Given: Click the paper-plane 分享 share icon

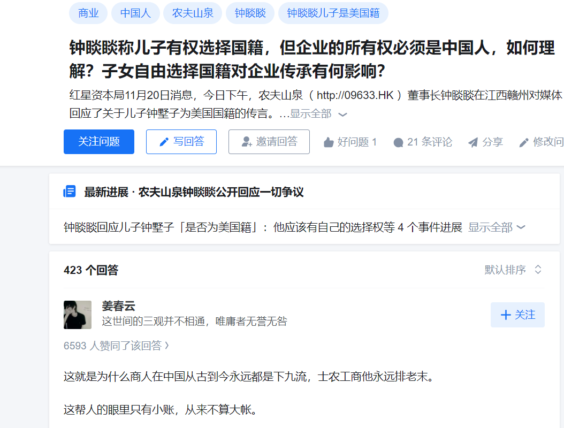Looking at the screenshot, I should click(x=473, y=142).
